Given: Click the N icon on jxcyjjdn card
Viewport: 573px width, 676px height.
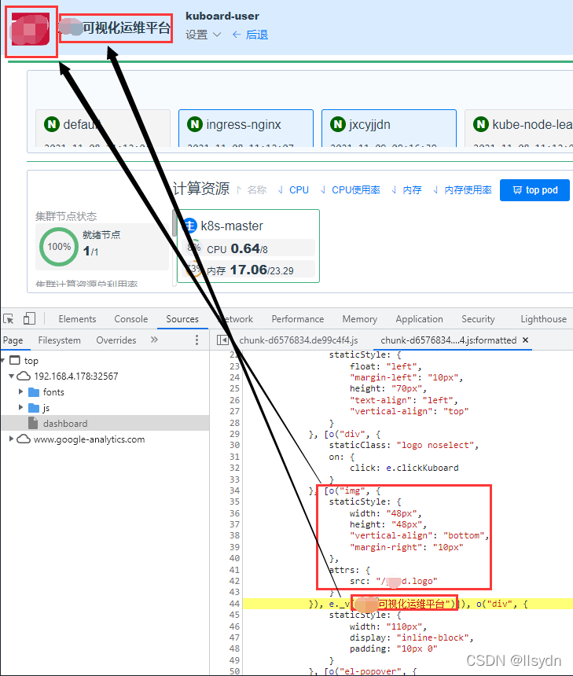Looking at the screenshot, I should click(x=338, y=125).
